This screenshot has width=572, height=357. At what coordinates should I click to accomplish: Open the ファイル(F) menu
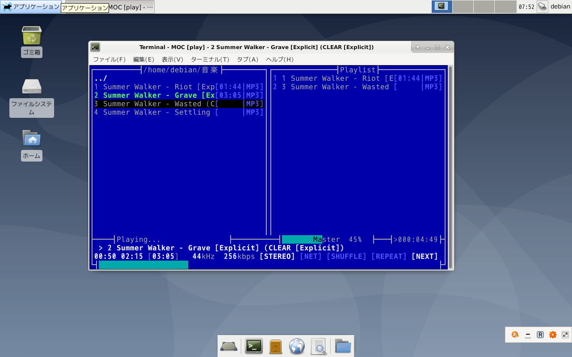tap(109, 59)
